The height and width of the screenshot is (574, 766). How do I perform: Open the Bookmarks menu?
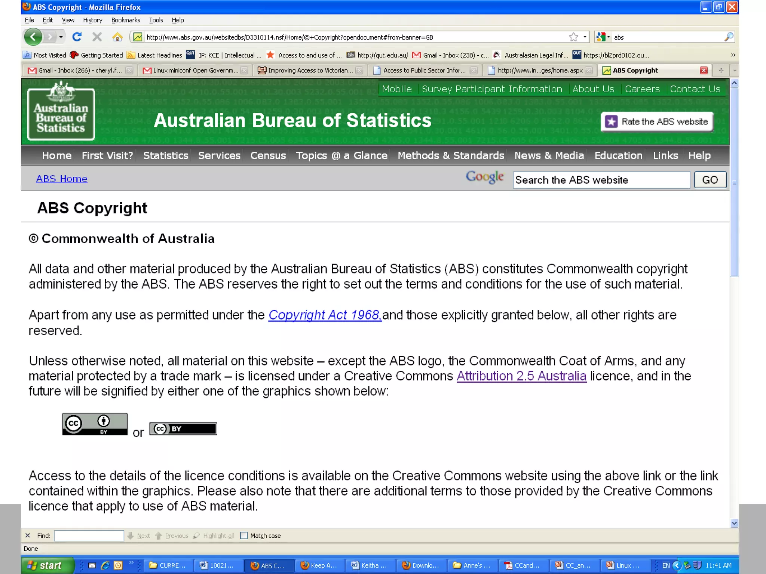coord(126,20)
